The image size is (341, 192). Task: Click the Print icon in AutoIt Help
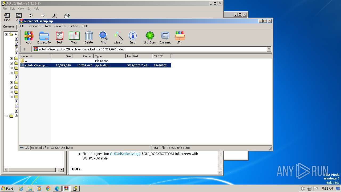67,15
